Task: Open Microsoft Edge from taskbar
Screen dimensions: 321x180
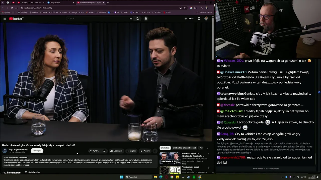Action: pyautogui.click(x=161, y=177)
